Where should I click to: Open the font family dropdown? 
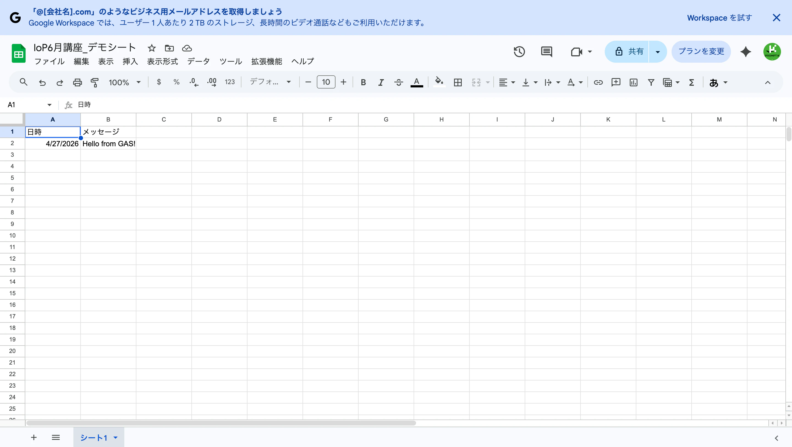pyautogui.click(x=270, y=82)
